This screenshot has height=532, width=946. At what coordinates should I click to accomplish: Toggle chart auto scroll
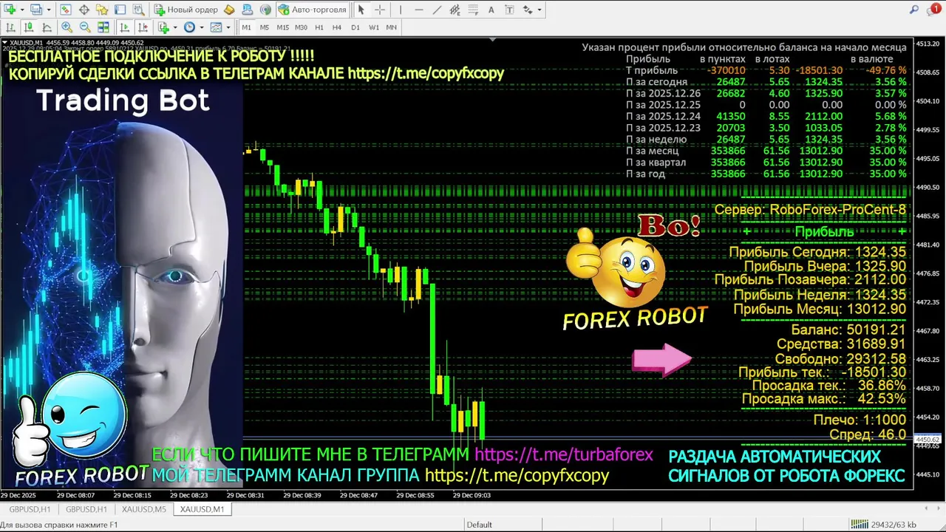click(x=124, y=27)
